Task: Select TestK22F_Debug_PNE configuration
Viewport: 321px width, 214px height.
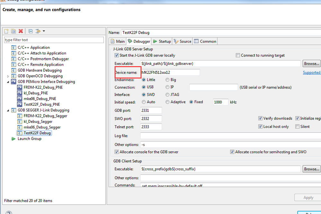Action: click(x=42, y=104)
